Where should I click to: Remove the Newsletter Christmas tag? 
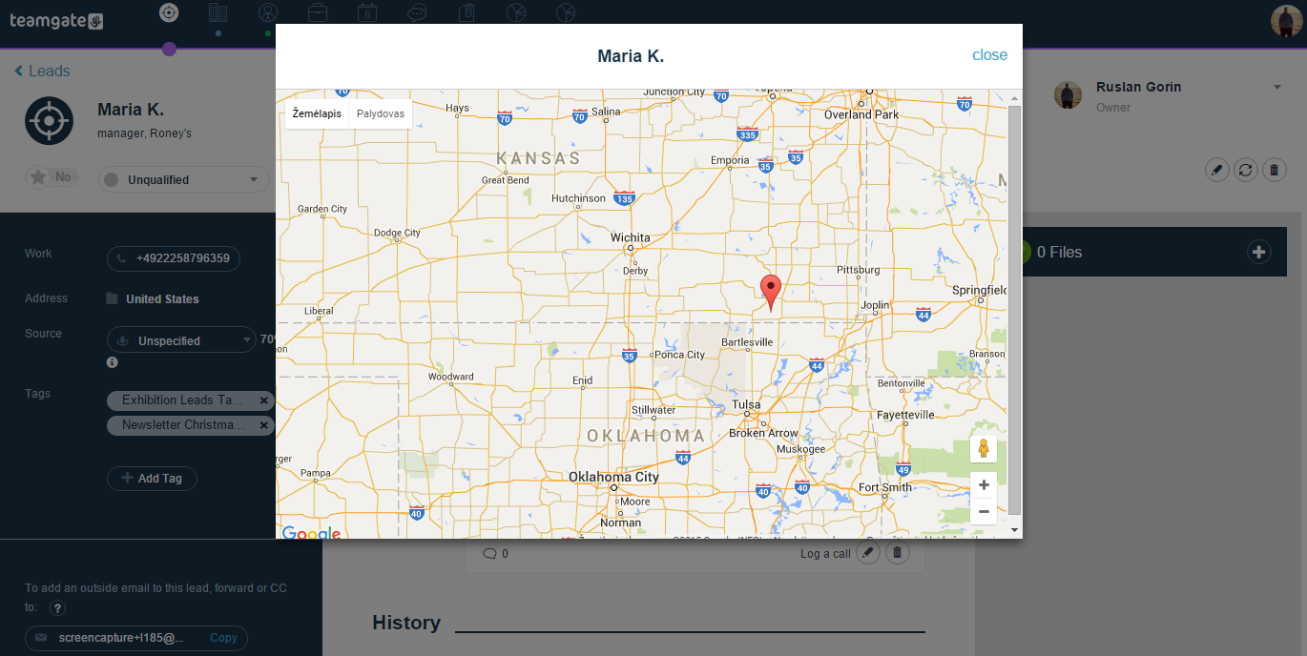[x=264, y=425]
